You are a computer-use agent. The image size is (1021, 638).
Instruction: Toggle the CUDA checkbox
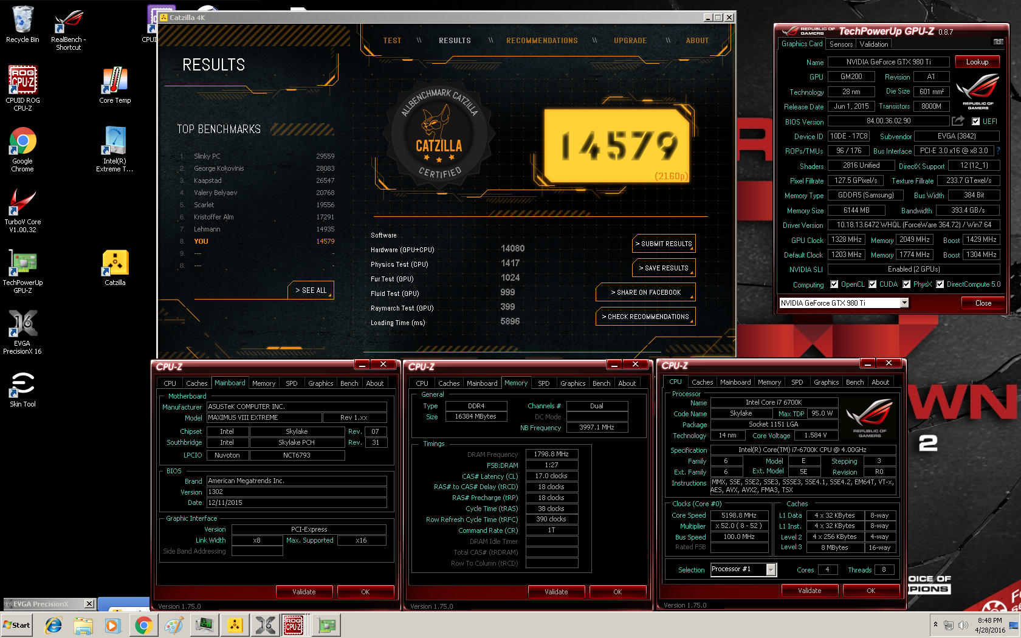(873, 284)
